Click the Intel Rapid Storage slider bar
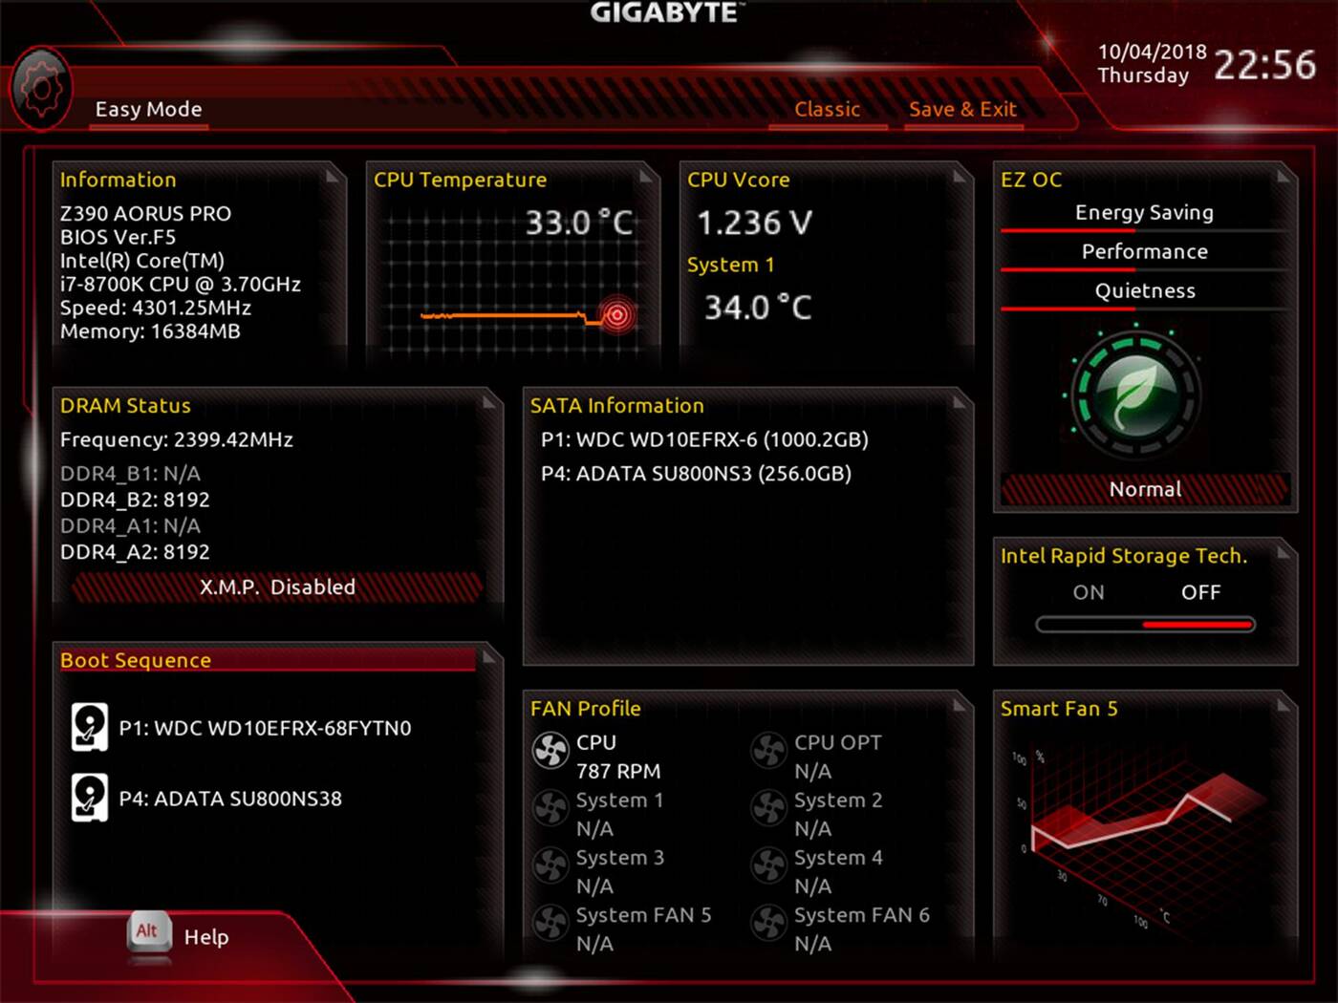 point(1145,625)
